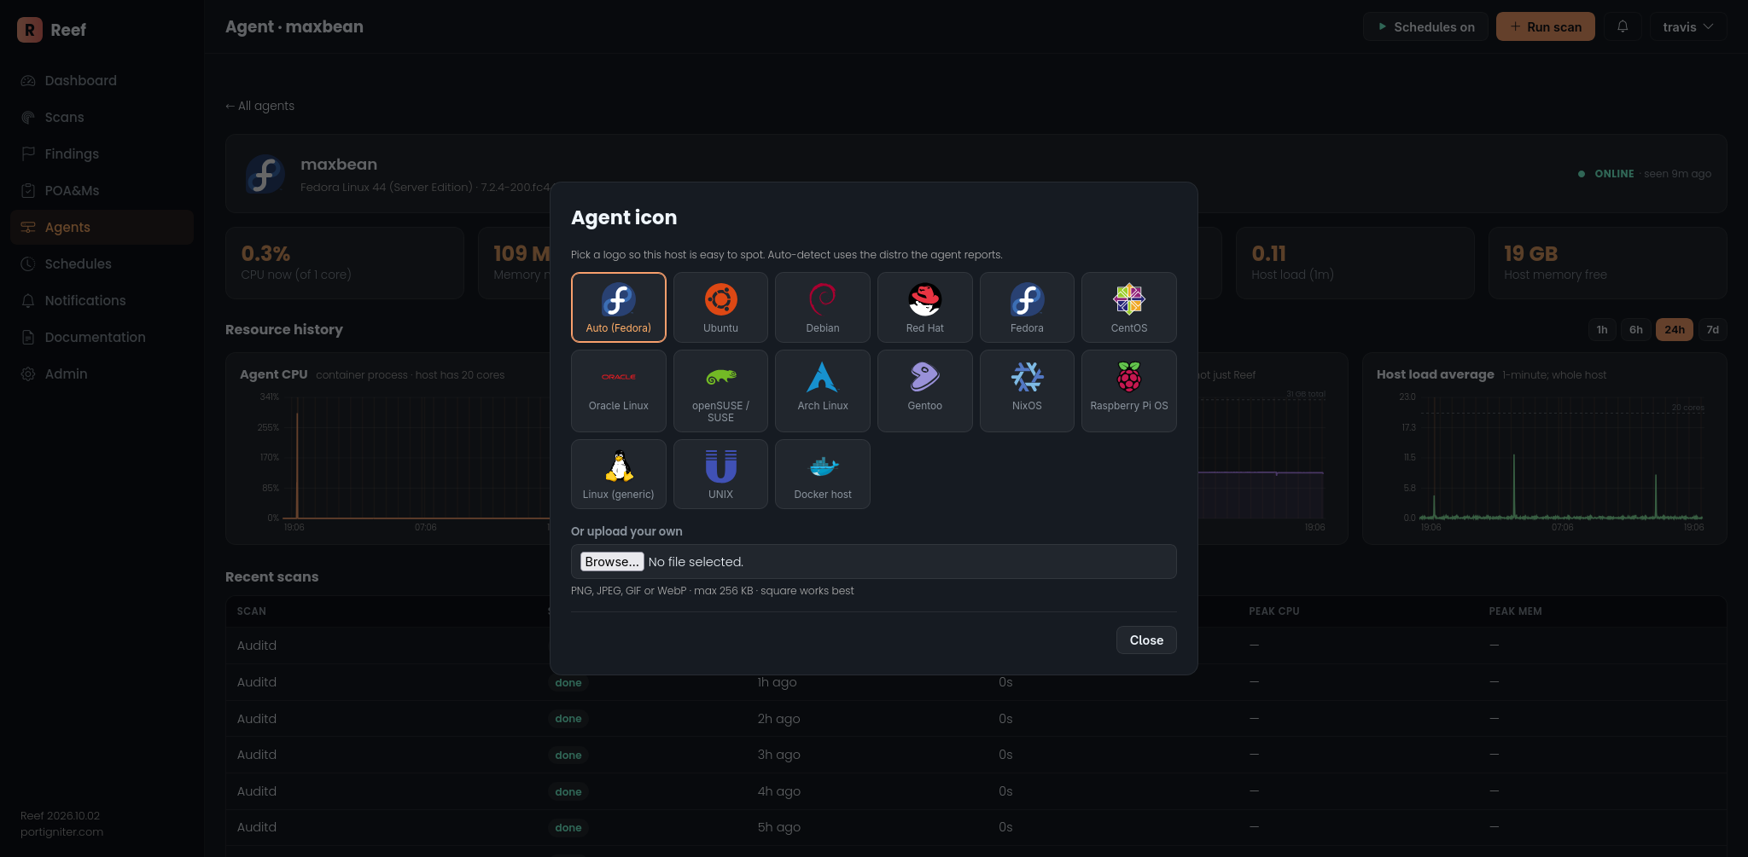Open Notifications settings in sidebar
This screenshot has height=857, width=1748.
click(x=102, y=300)
